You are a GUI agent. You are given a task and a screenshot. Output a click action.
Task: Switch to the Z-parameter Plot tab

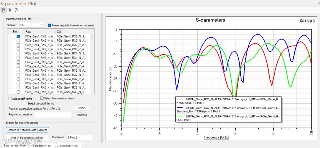pos(68,146)
